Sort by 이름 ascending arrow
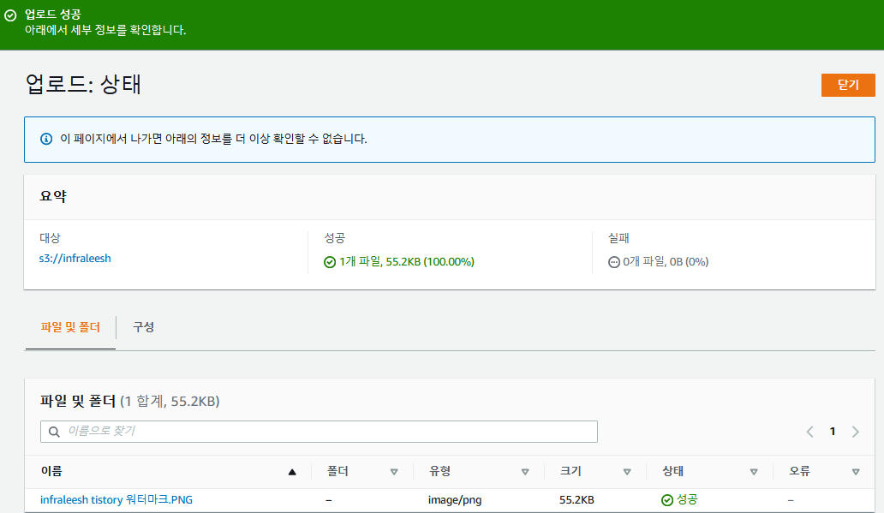The width and height of the screenshot is (884, 513). 292,472
